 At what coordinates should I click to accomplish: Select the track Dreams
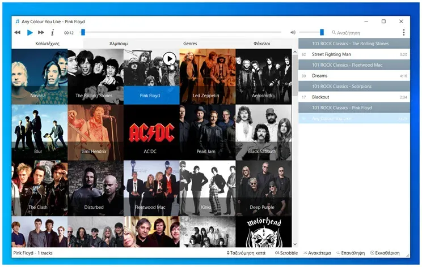point(354,76)
